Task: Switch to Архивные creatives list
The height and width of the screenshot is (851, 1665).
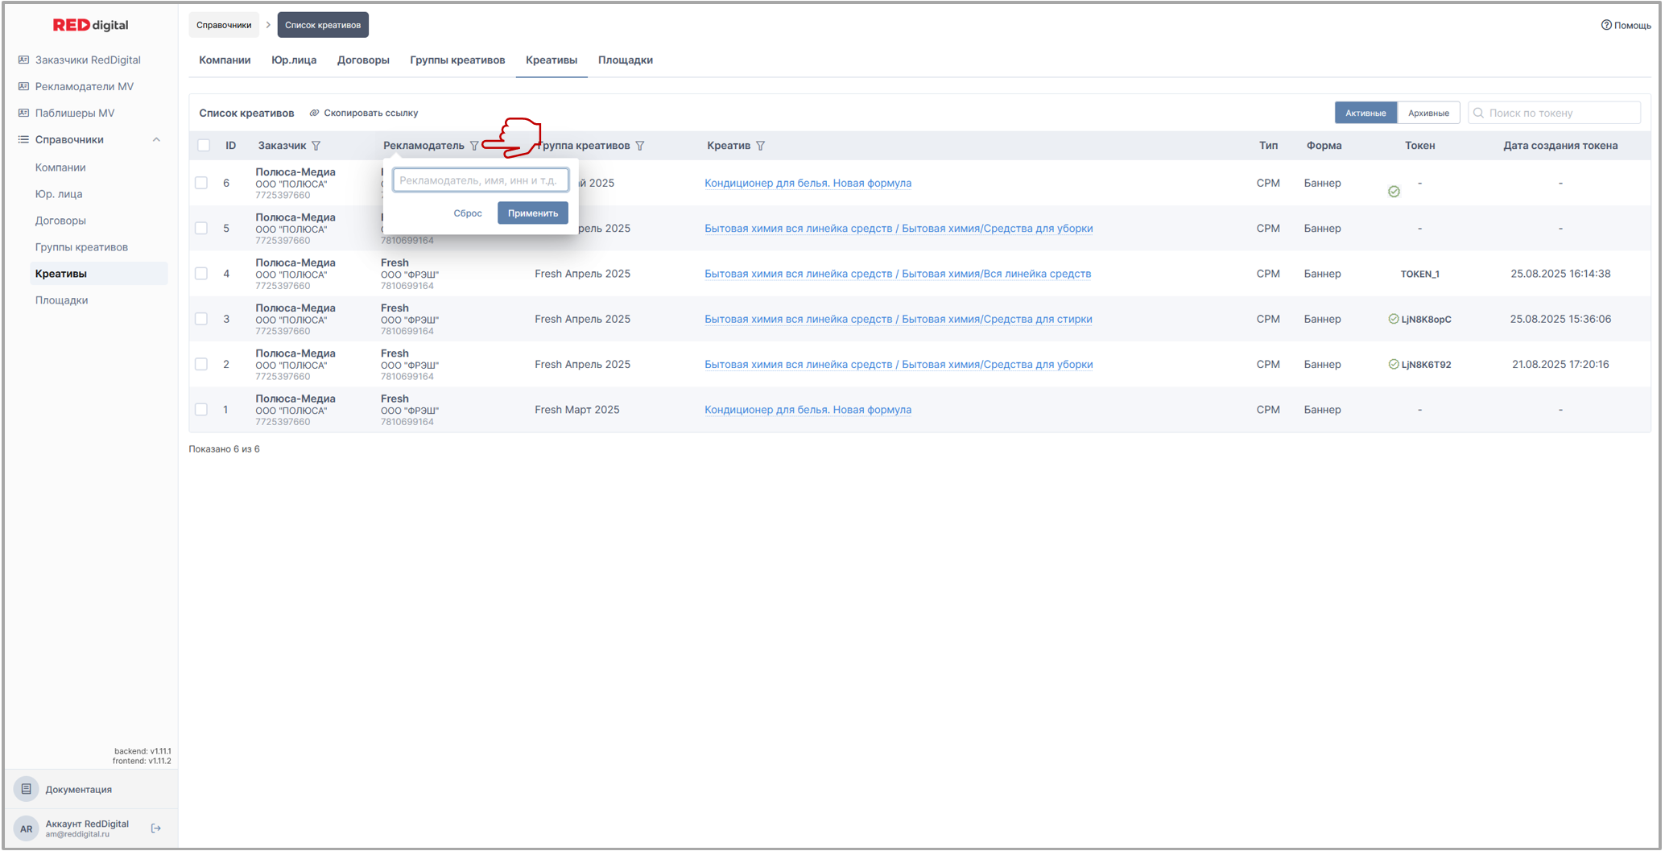Action: pos(1427,113)
